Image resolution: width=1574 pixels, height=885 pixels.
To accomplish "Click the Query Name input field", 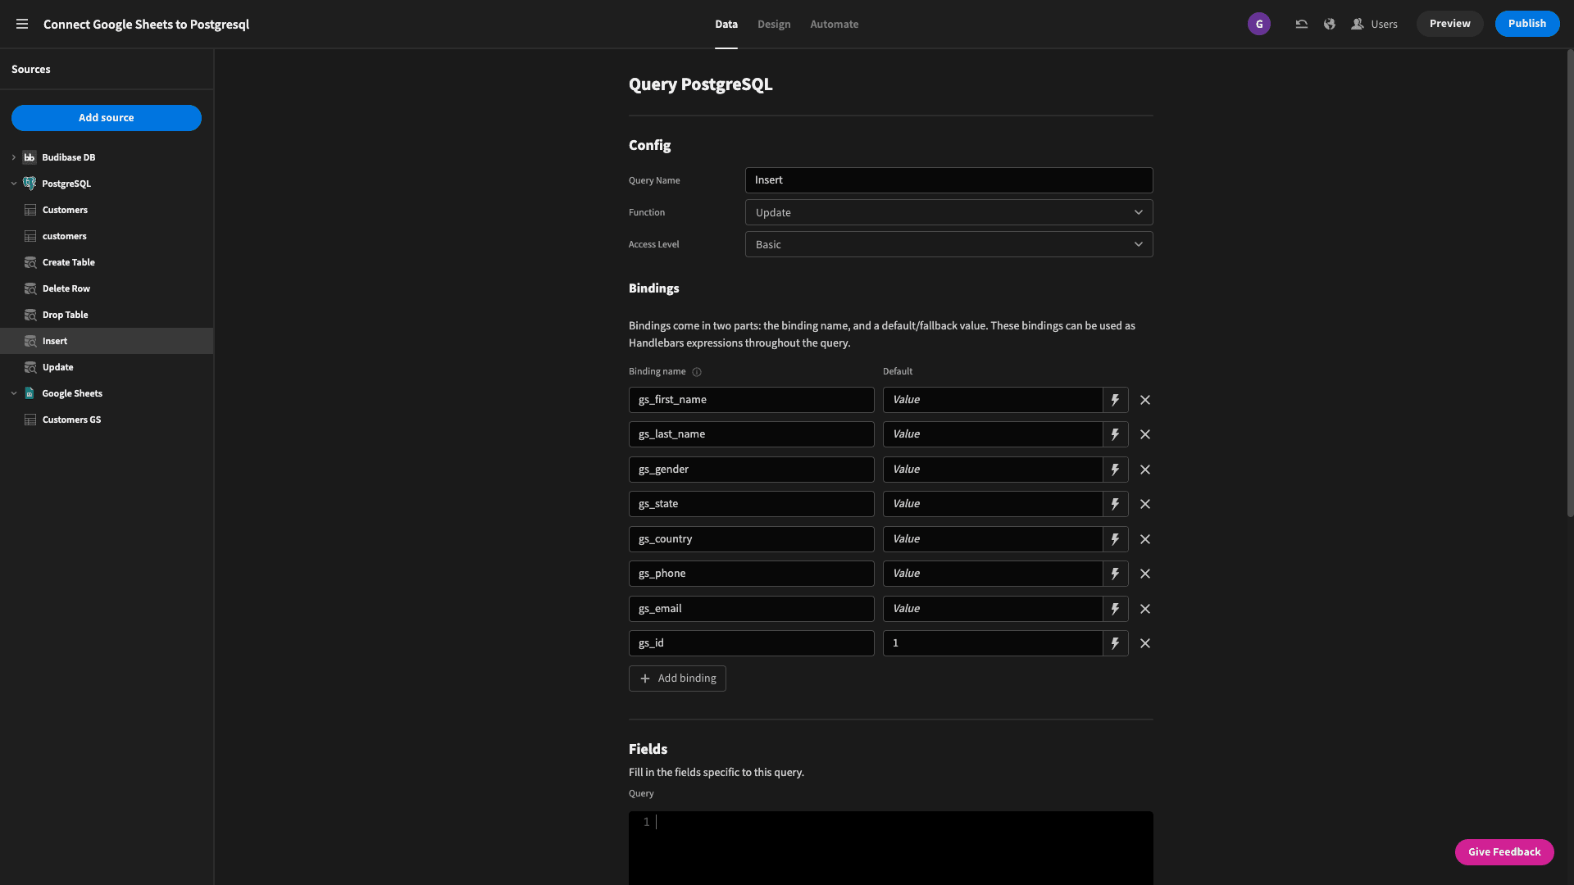I will click(x=948, y=180).
